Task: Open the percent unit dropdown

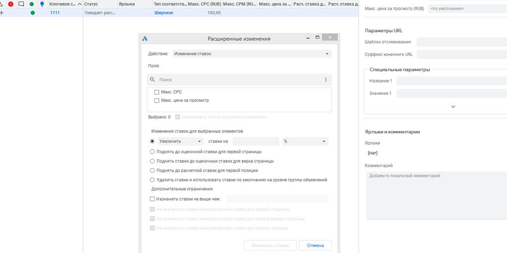Action: [305, 141]
